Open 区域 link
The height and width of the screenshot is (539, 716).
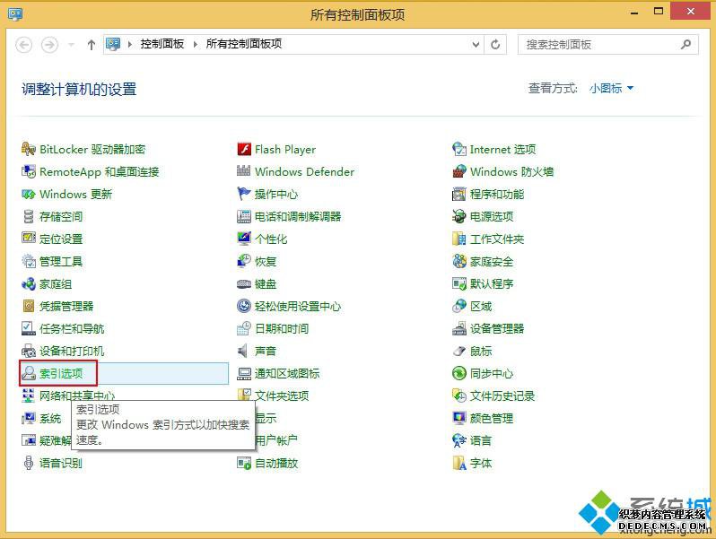[481, 306]
